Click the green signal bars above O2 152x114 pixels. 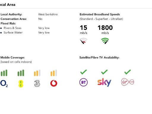click(4, 73)
